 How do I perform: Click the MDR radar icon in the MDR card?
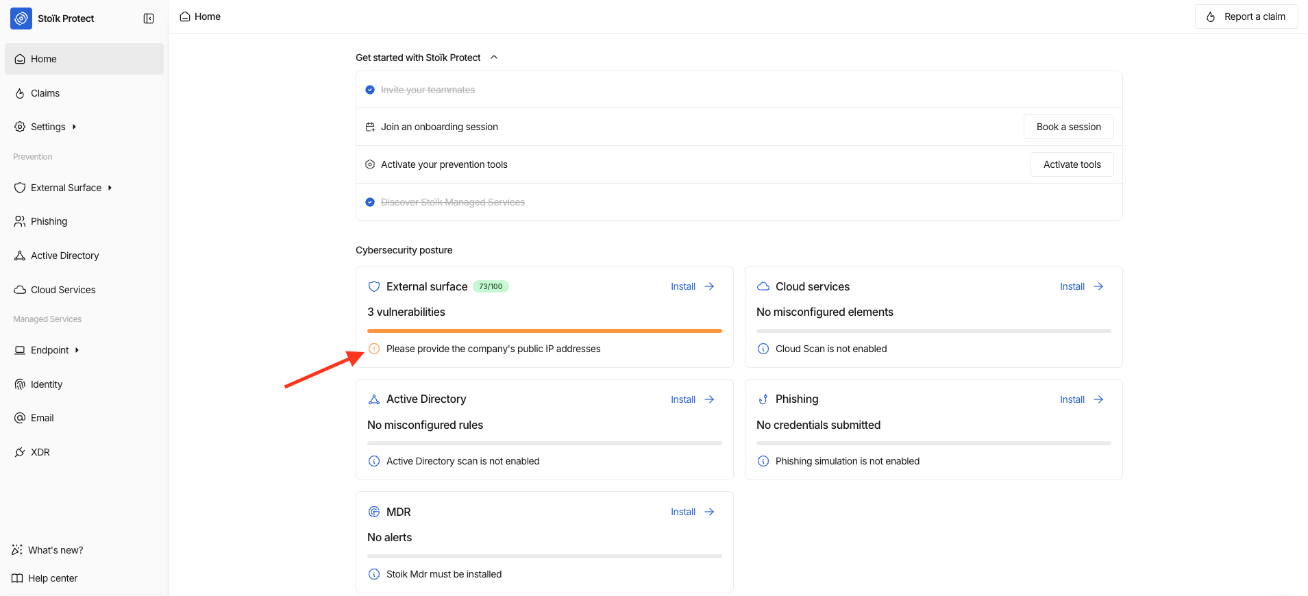point(374,512)
